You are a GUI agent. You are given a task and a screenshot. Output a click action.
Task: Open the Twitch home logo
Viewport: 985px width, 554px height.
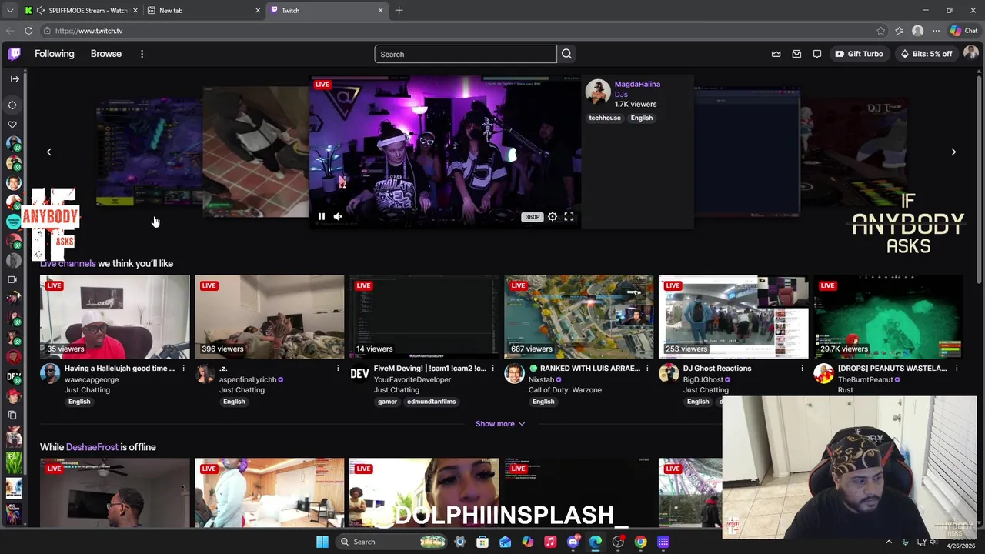[15, 54]
